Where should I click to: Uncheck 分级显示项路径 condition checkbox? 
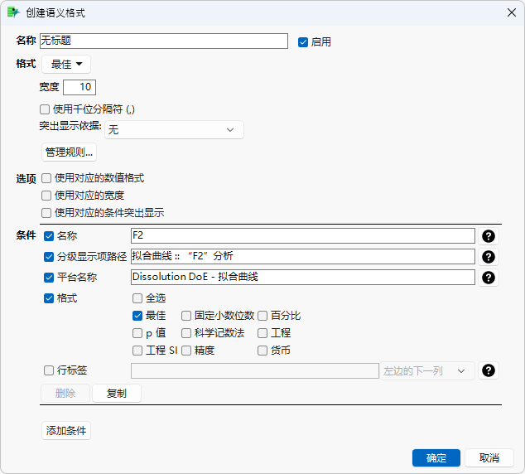pyautogui.click(x=49, y=257)
